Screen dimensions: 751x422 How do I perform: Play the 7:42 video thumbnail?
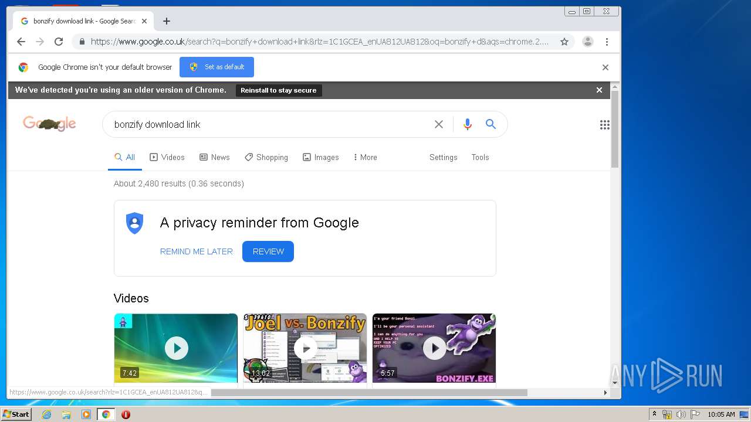click(x=176, y=348)
